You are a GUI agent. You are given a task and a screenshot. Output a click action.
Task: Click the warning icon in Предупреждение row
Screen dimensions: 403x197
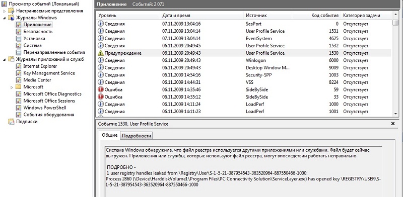pos(100,53)
